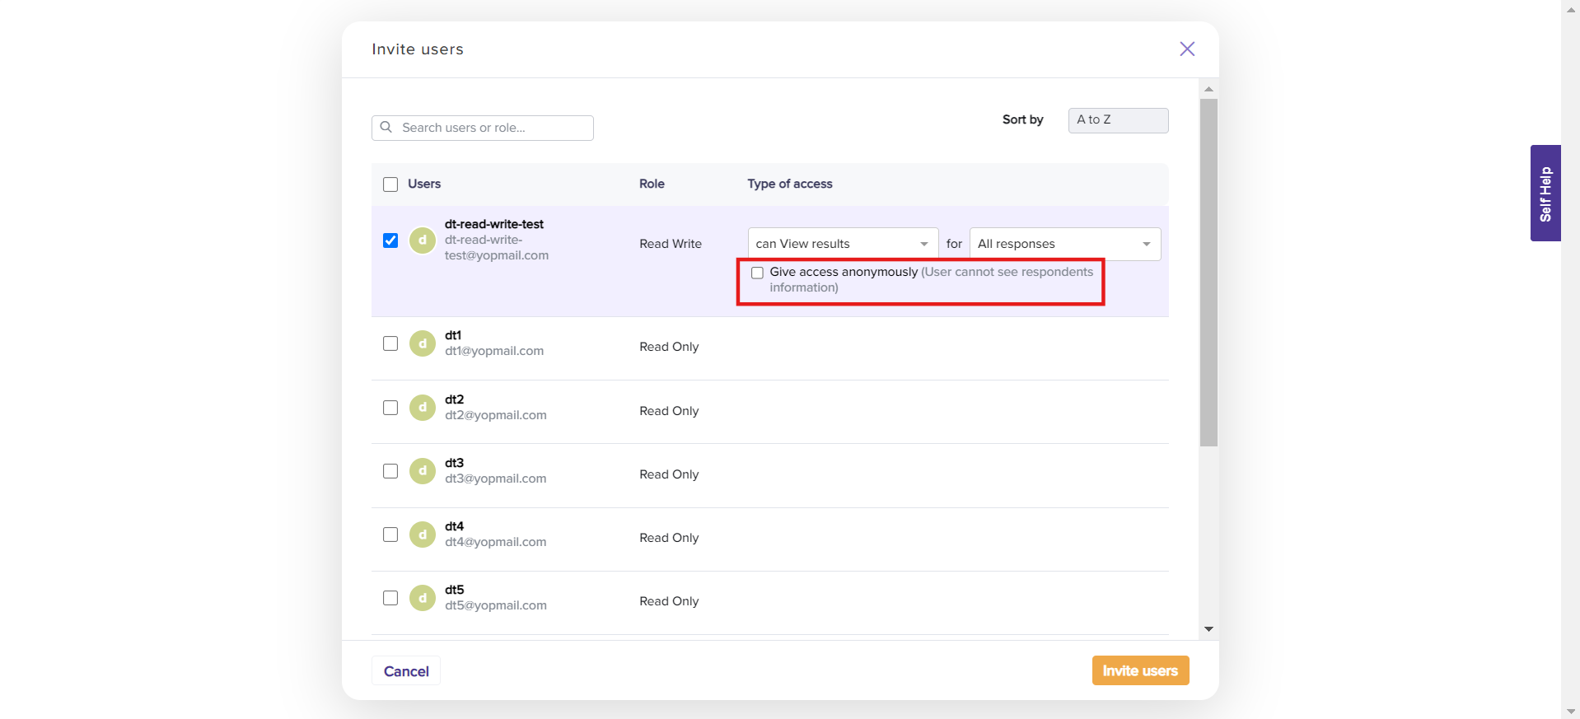Close the Invite users dialog
The image size is (1580, 719).
(x=1186, y=49)
